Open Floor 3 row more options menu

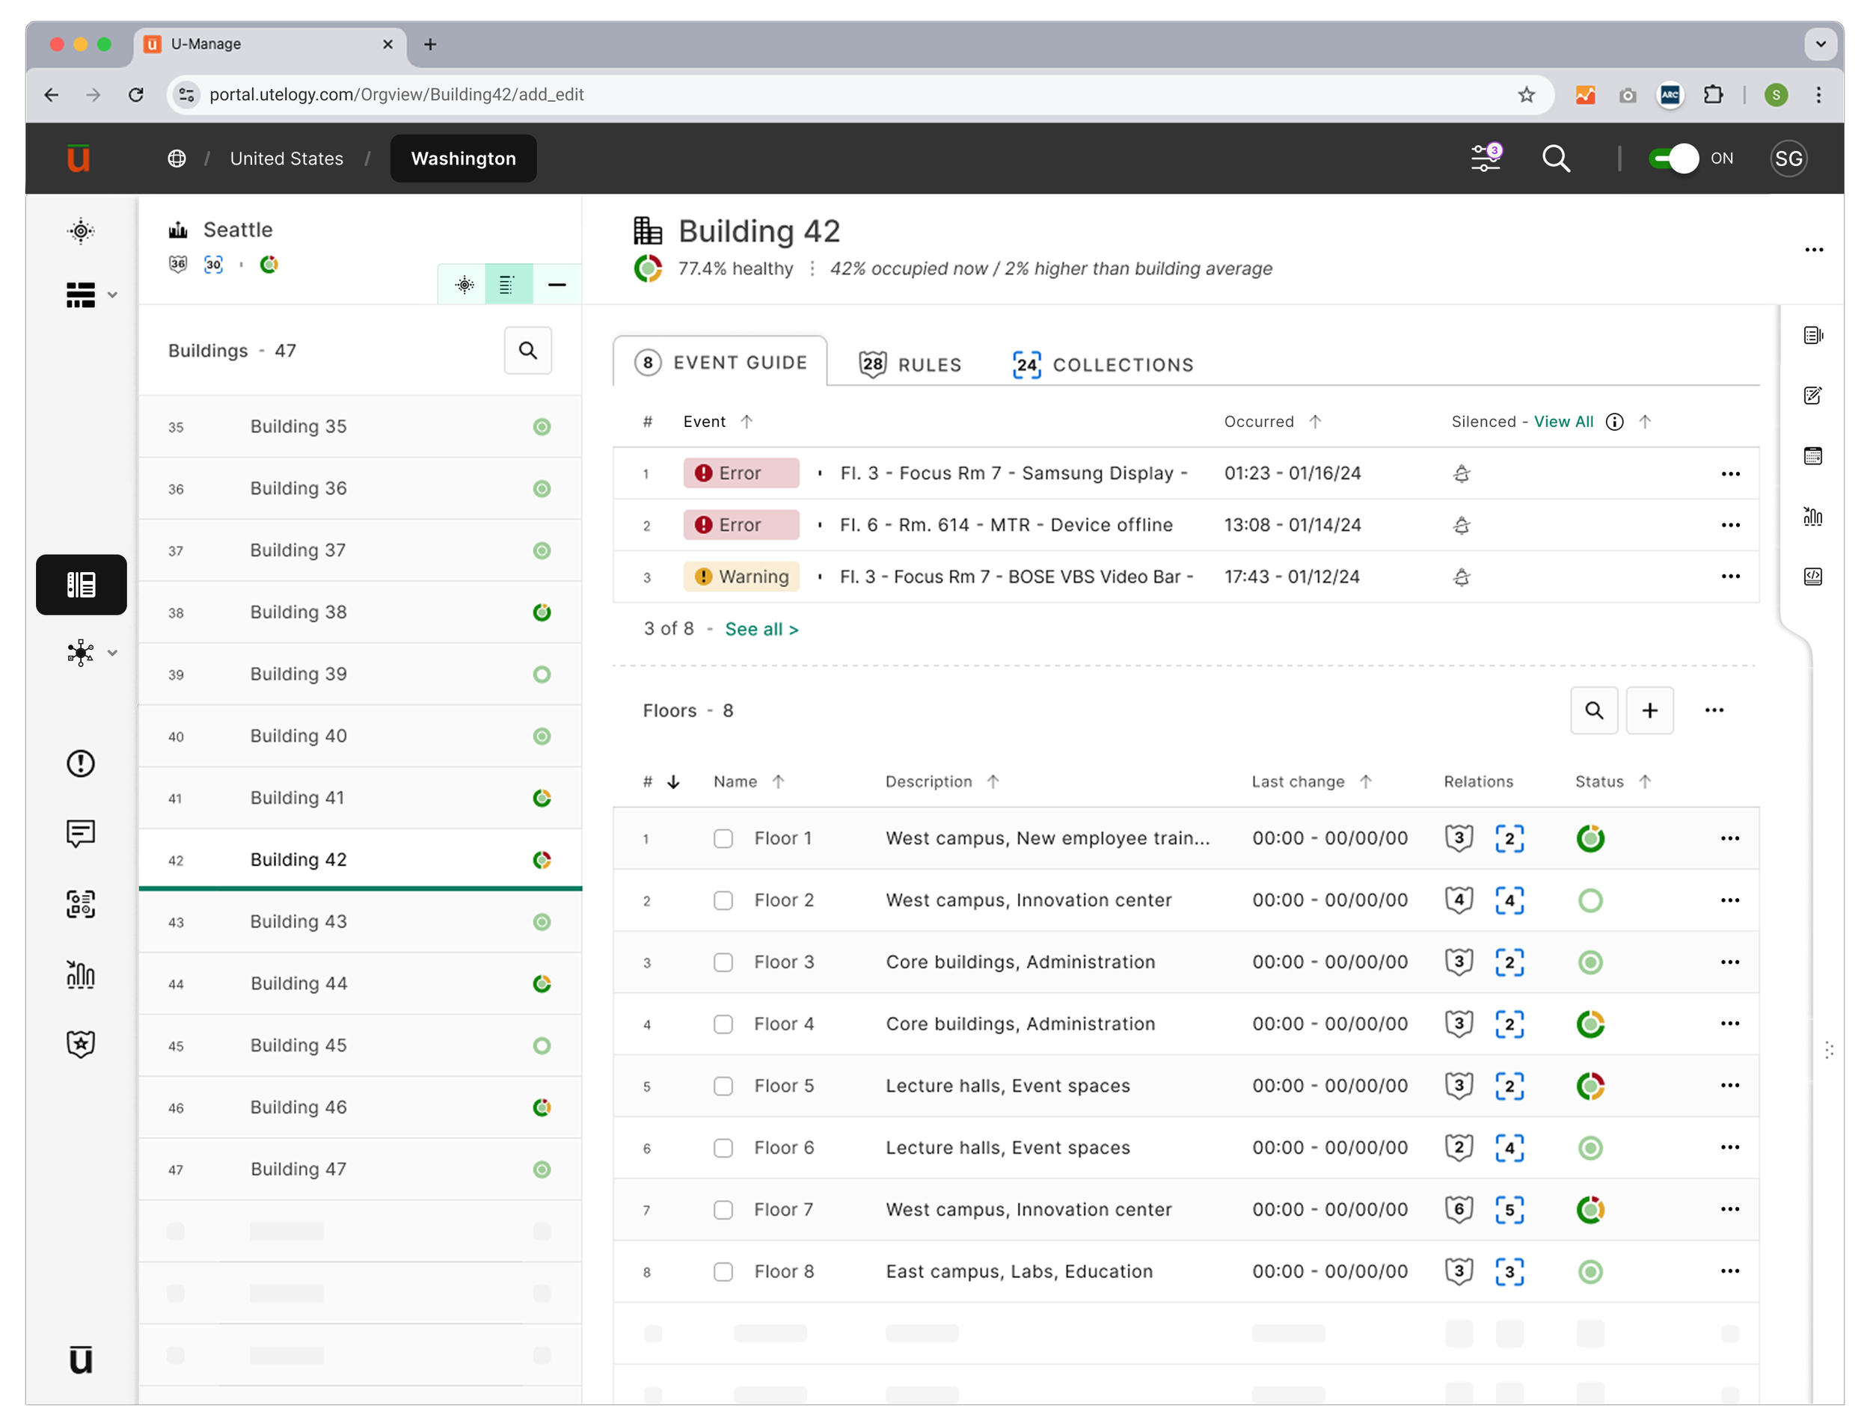tap(1729, 962)
